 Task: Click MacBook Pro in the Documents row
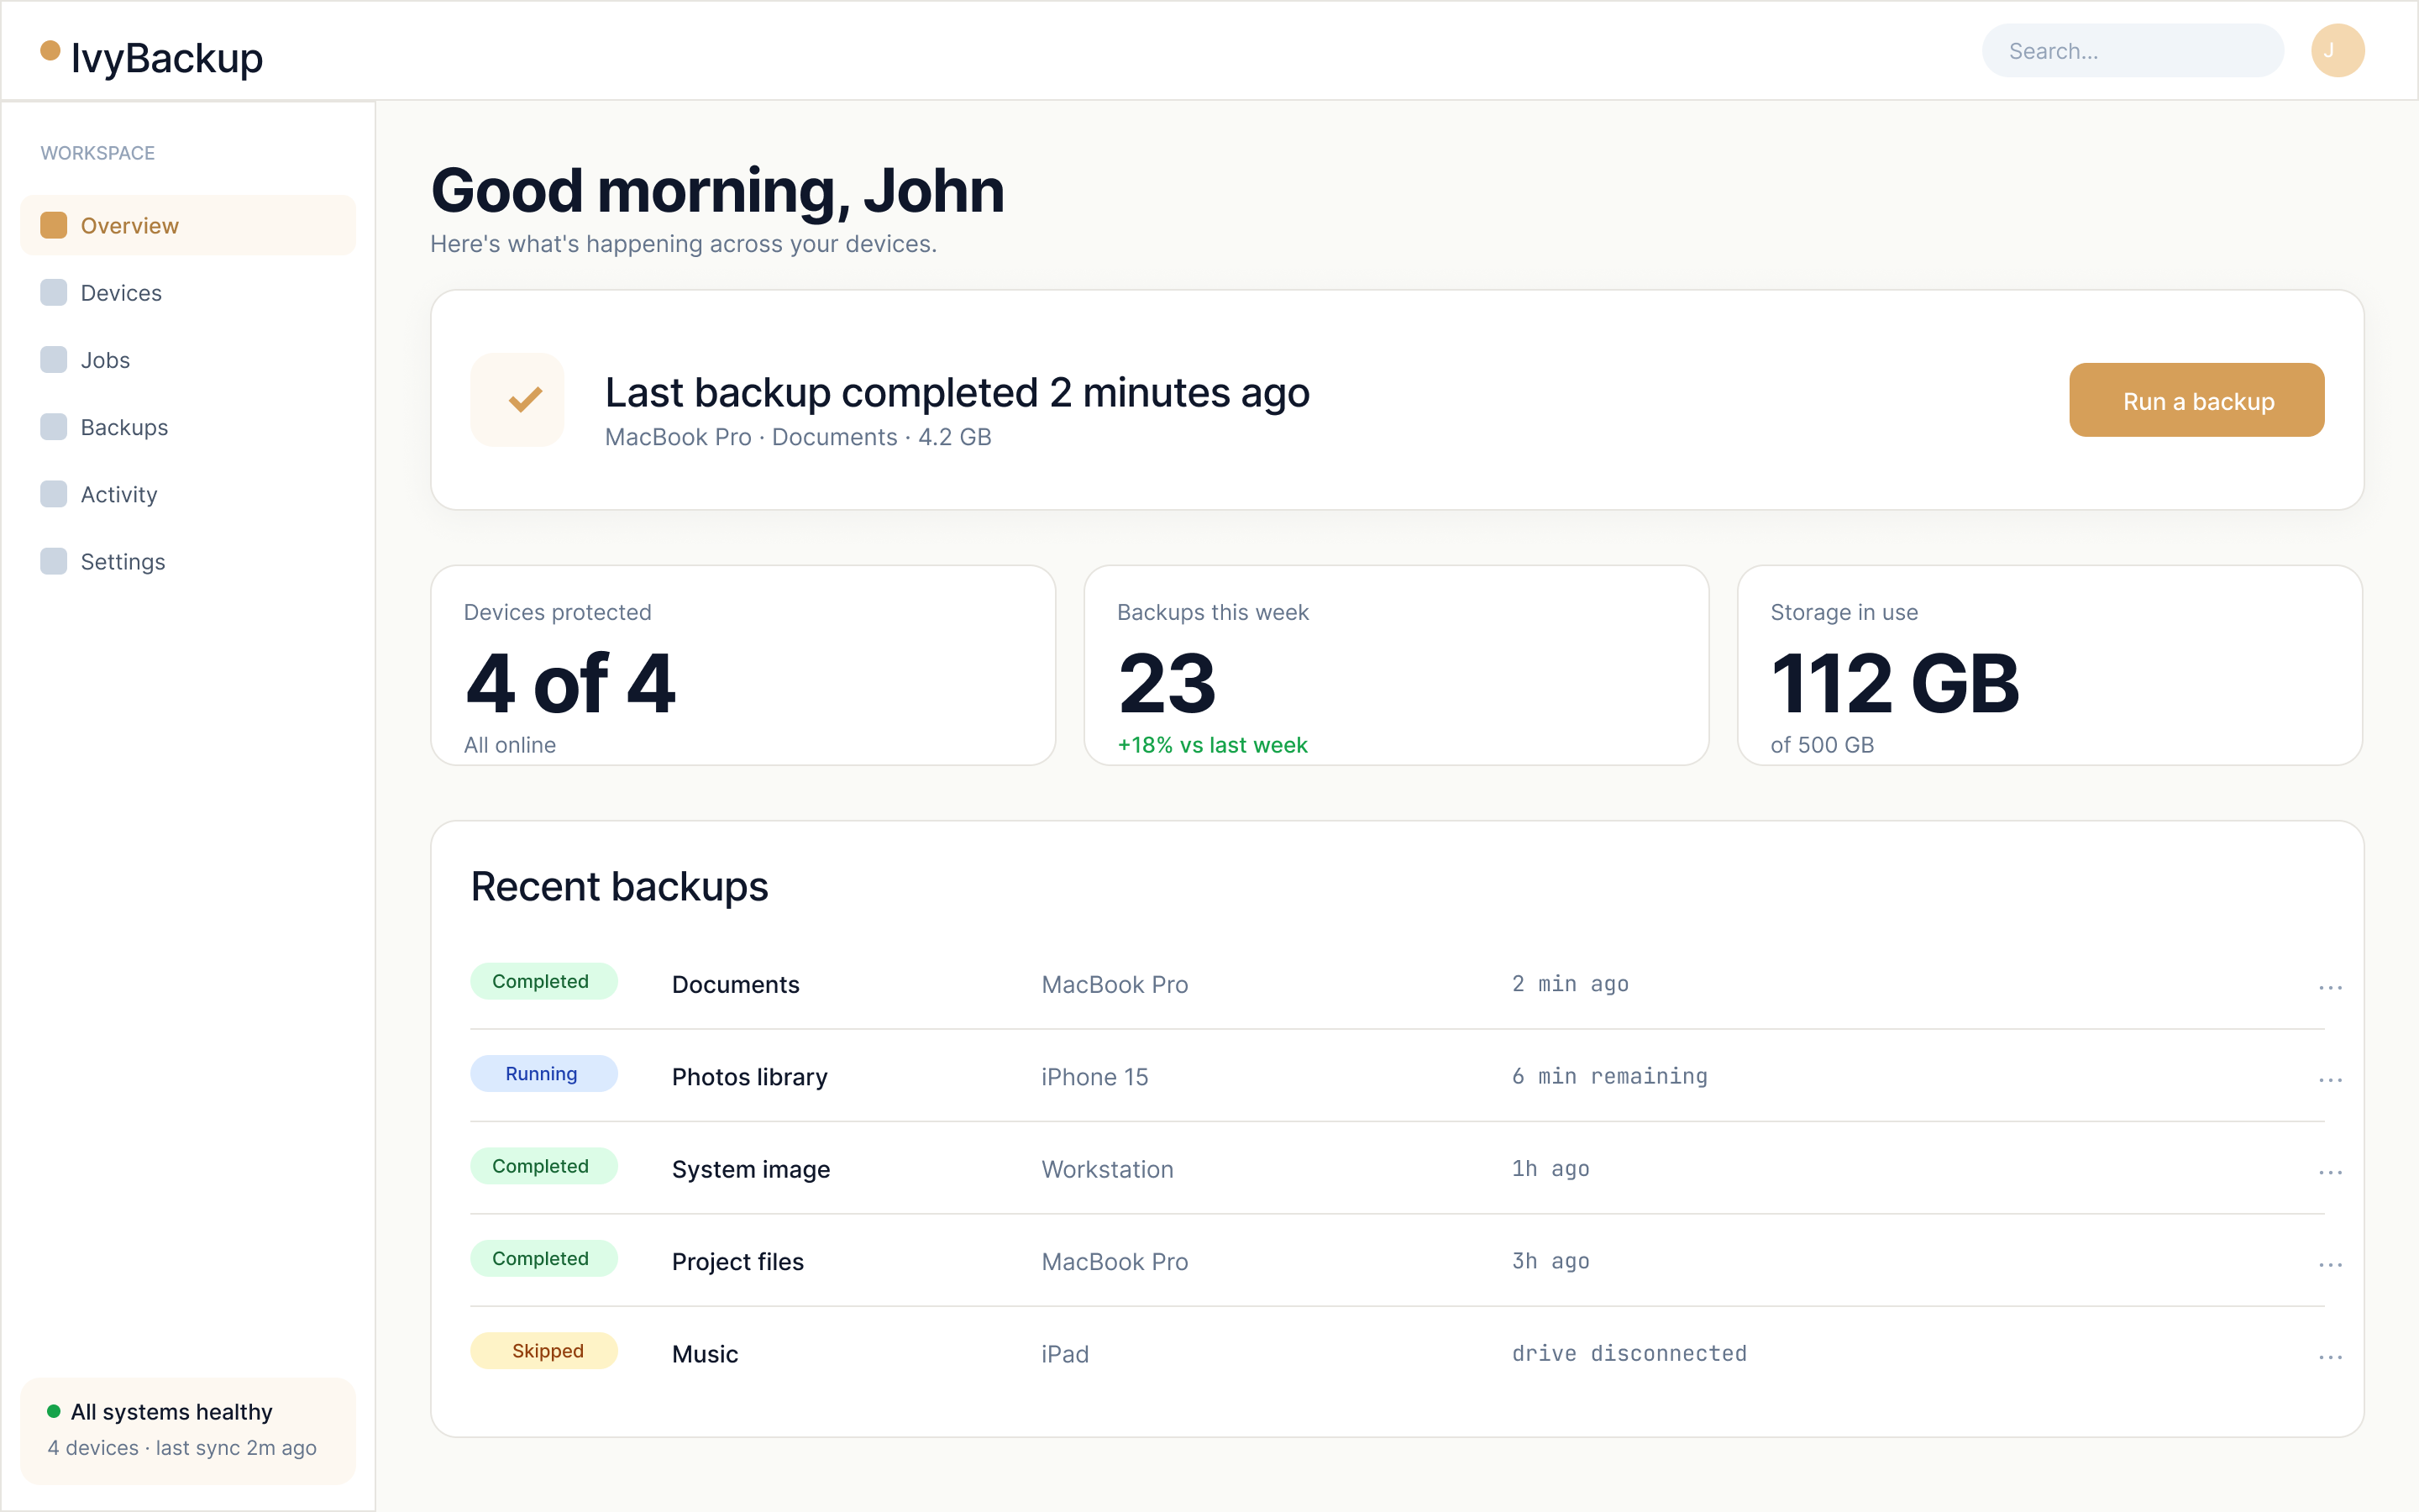tap(1115, 984)
